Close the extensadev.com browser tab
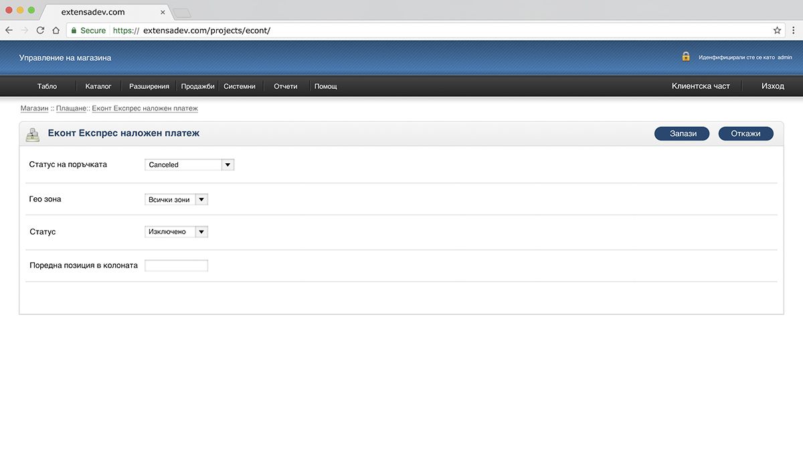Image resolution: width=803 pixels, height=456 pixels. tap(163, 12)
